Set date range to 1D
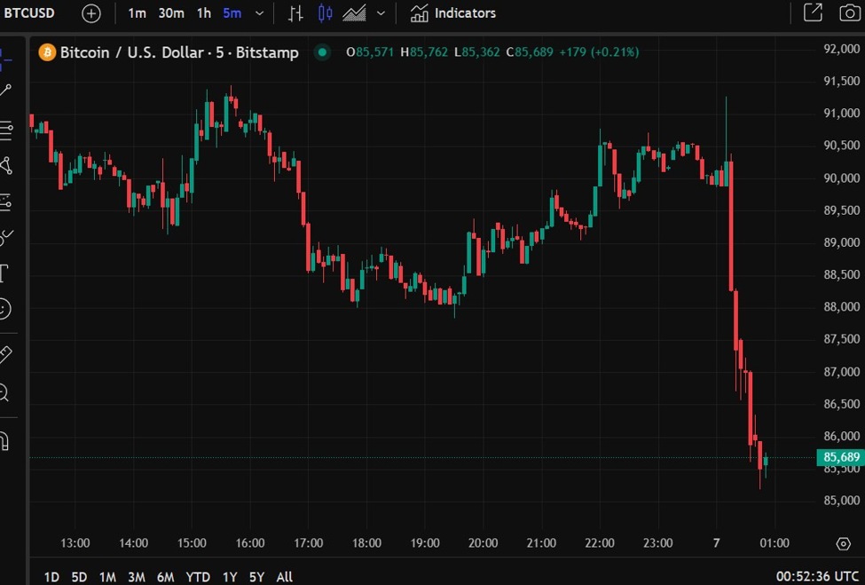The image size is (865, 585). [x=51, y=577]
